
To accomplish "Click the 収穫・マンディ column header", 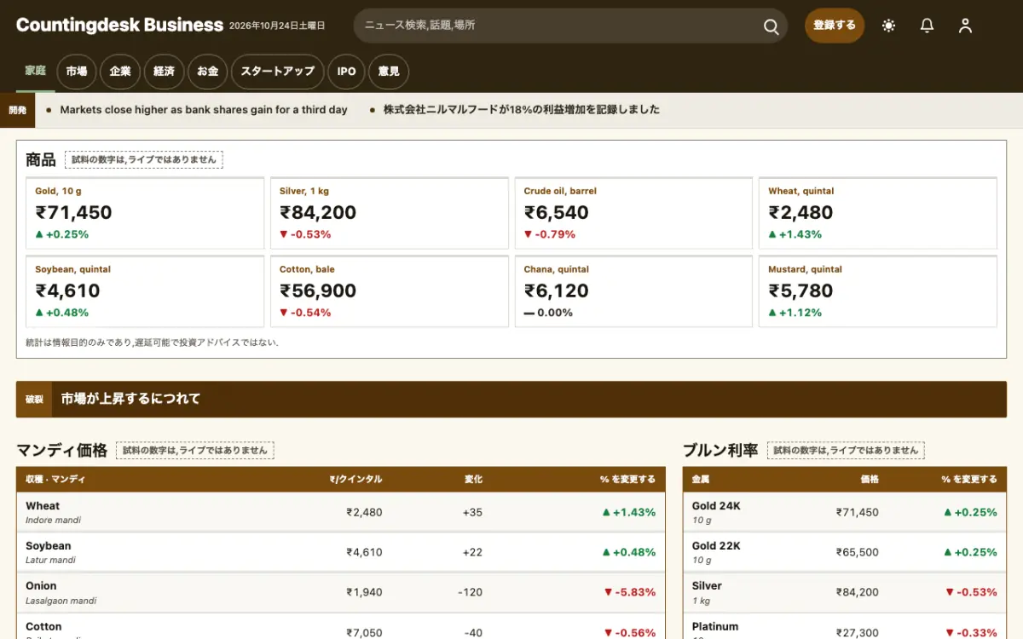I will coord(55,480).
